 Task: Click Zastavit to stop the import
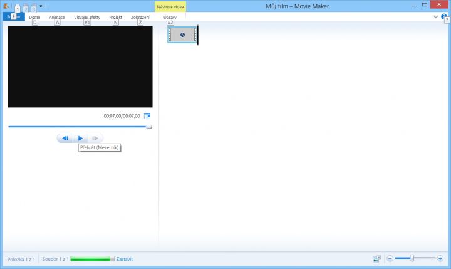[x=124, y=259]
